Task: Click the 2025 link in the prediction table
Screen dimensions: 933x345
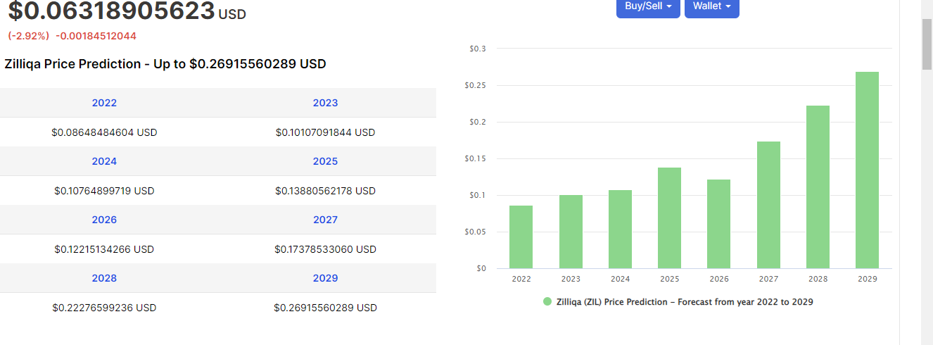Action: [325, 161]
